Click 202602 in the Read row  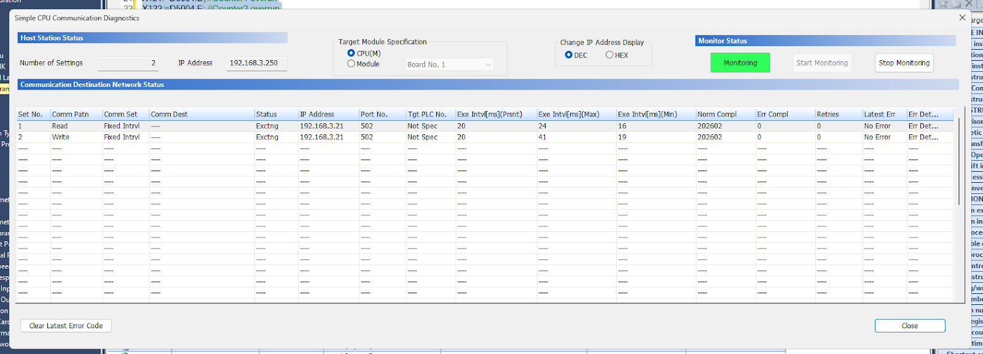[710, 126]
